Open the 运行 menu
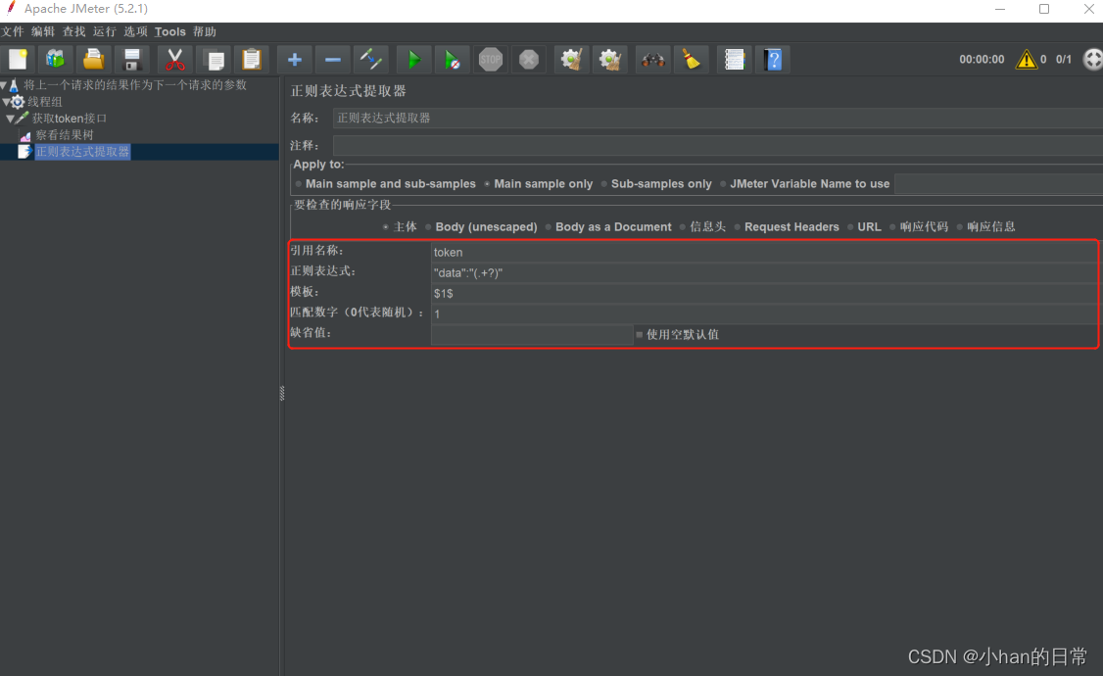The width and height of the screenshot is (1103, 676). click(x=104, y=31)
